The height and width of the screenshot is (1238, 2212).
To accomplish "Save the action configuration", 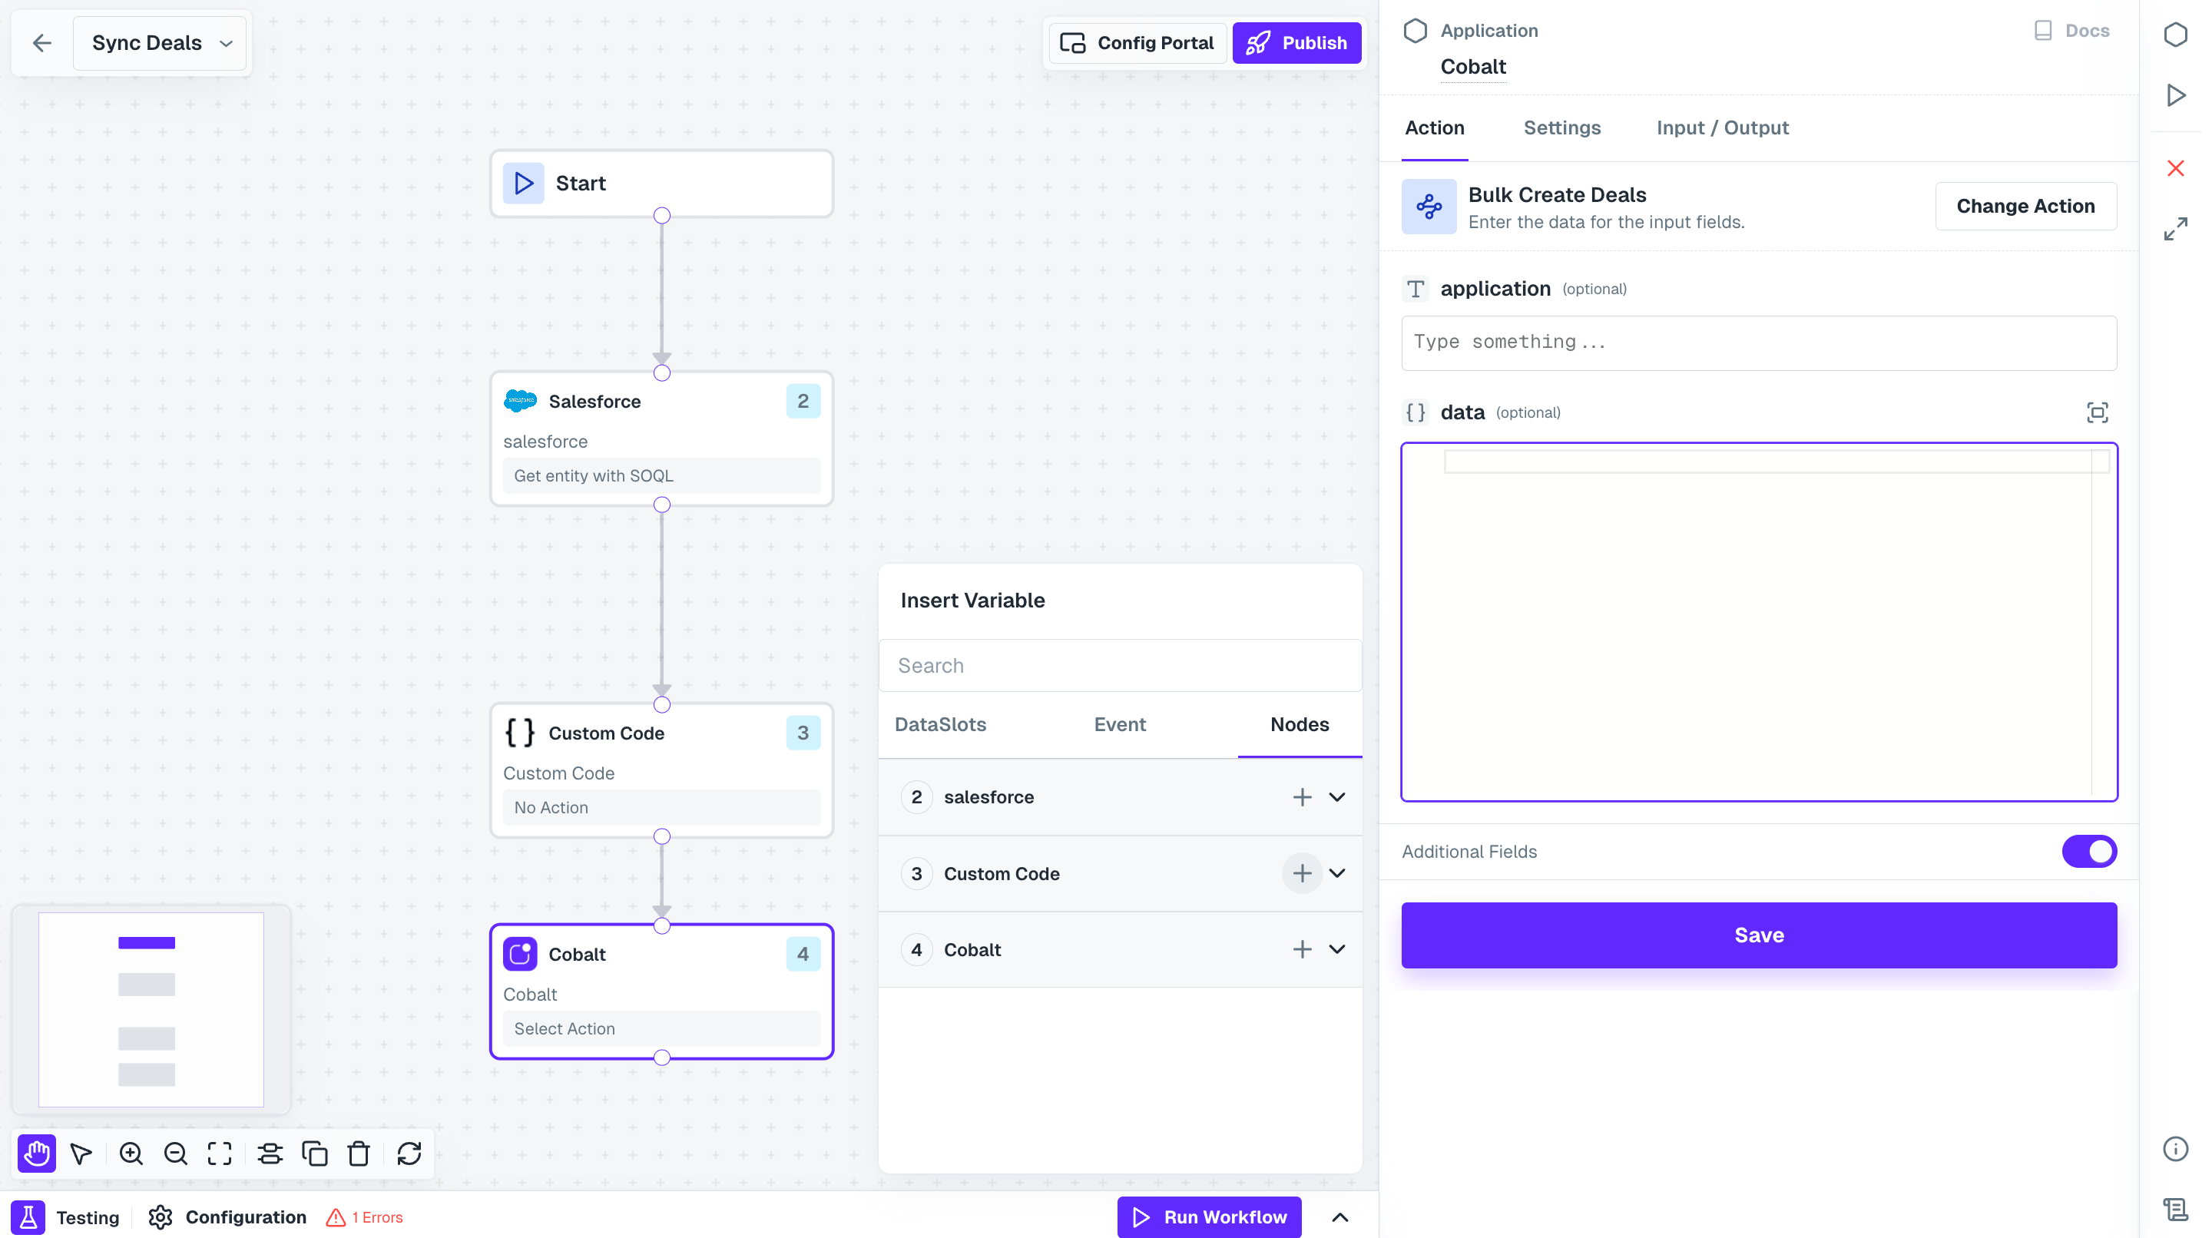I will (x=1759, y=935).
